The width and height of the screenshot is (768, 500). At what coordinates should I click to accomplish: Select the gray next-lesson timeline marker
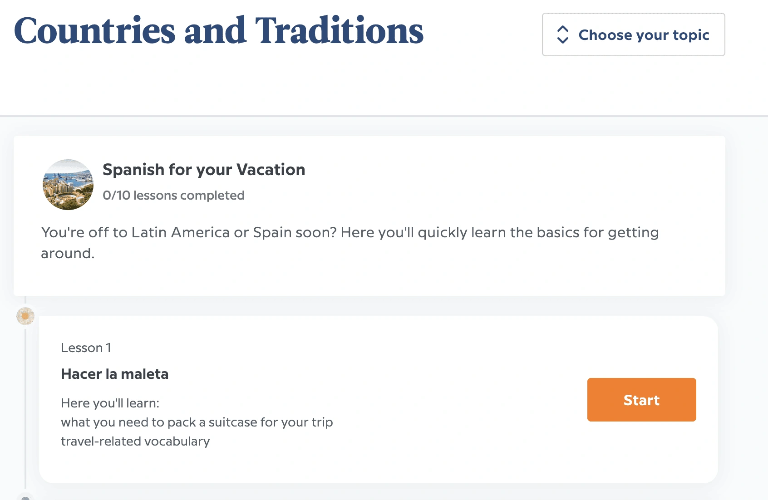point(25,497)
